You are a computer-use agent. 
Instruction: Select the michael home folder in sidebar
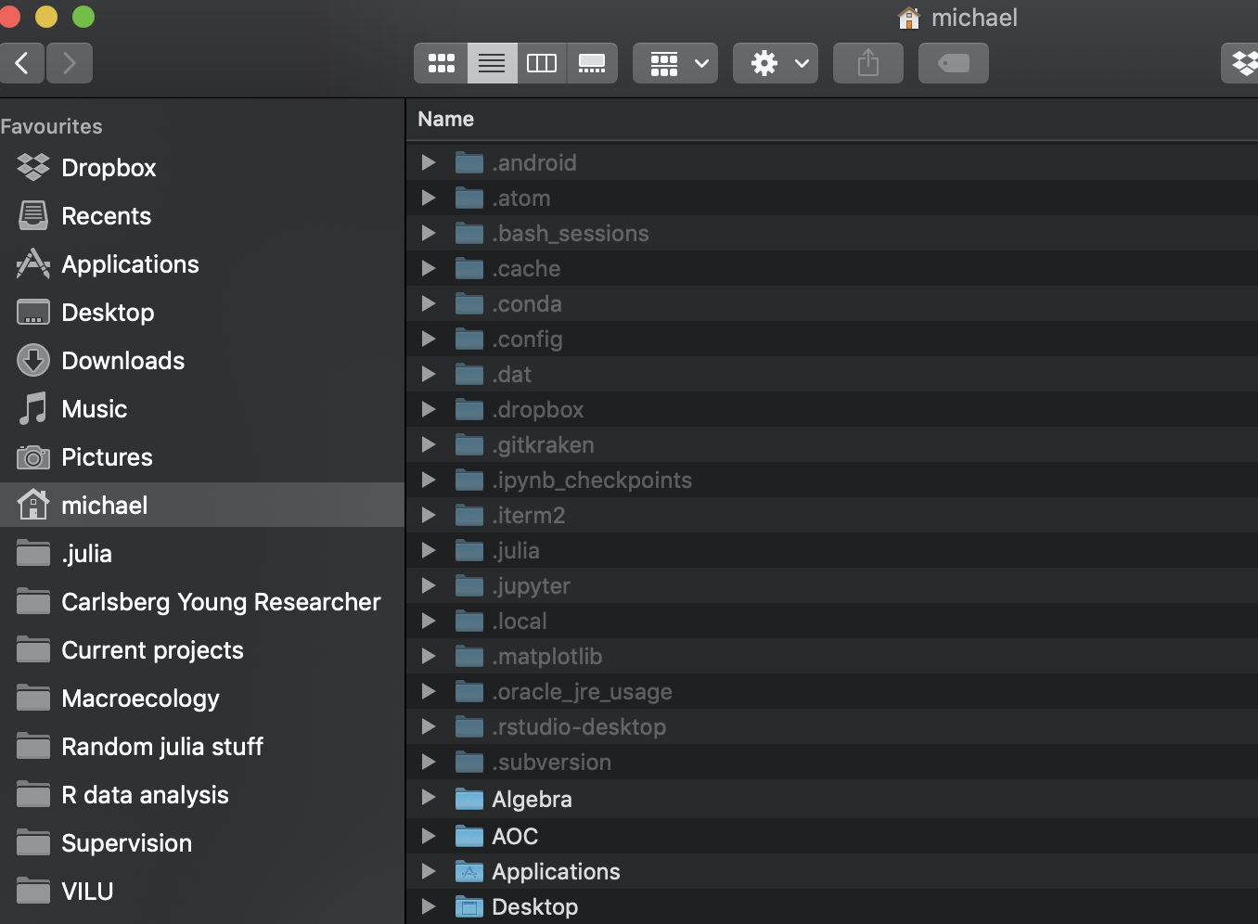[x=202, y=505]
